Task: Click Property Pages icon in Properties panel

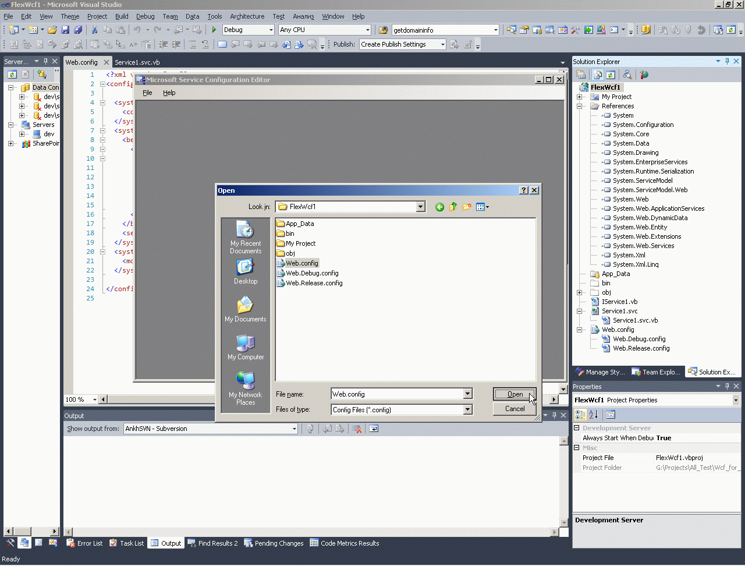Action: click(611, 415)
